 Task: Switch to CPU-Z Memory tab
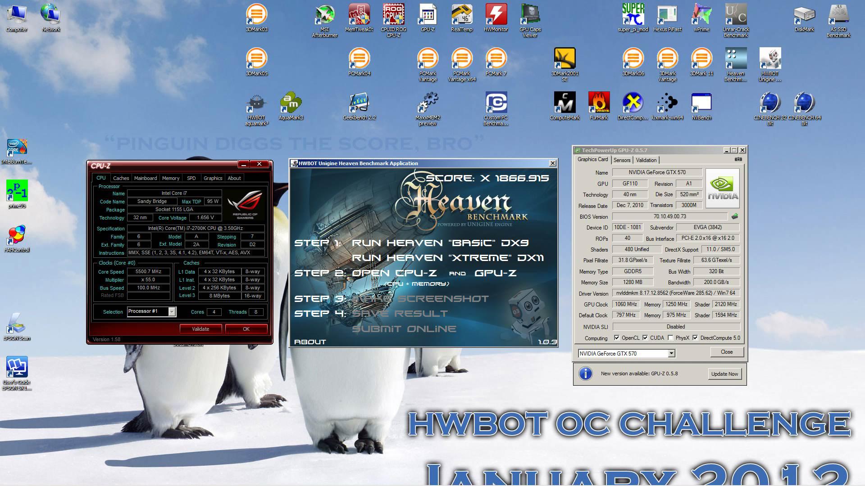pos(171,178)
